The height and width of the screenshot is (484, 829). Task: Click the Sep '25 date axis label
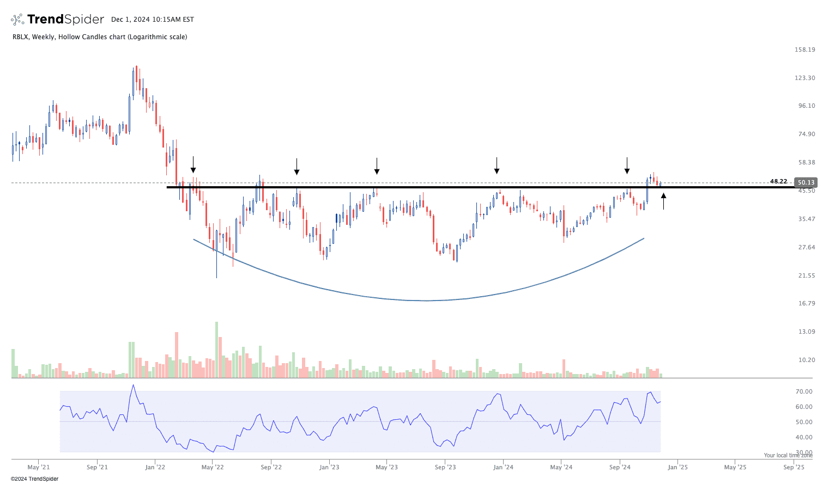[x=794, y=467]
